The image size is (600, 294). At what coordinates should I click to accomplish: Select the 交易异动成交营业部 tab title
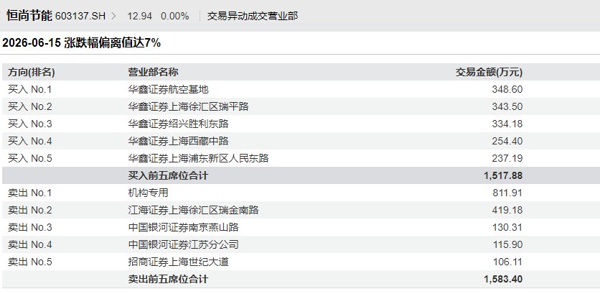(253, 16)
